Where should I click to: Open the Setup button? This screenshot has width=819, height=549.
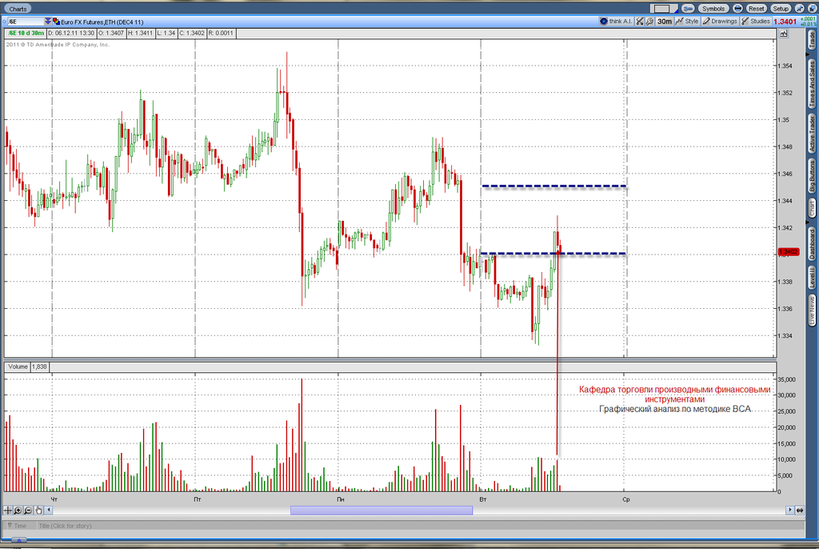tap(781, 9)
